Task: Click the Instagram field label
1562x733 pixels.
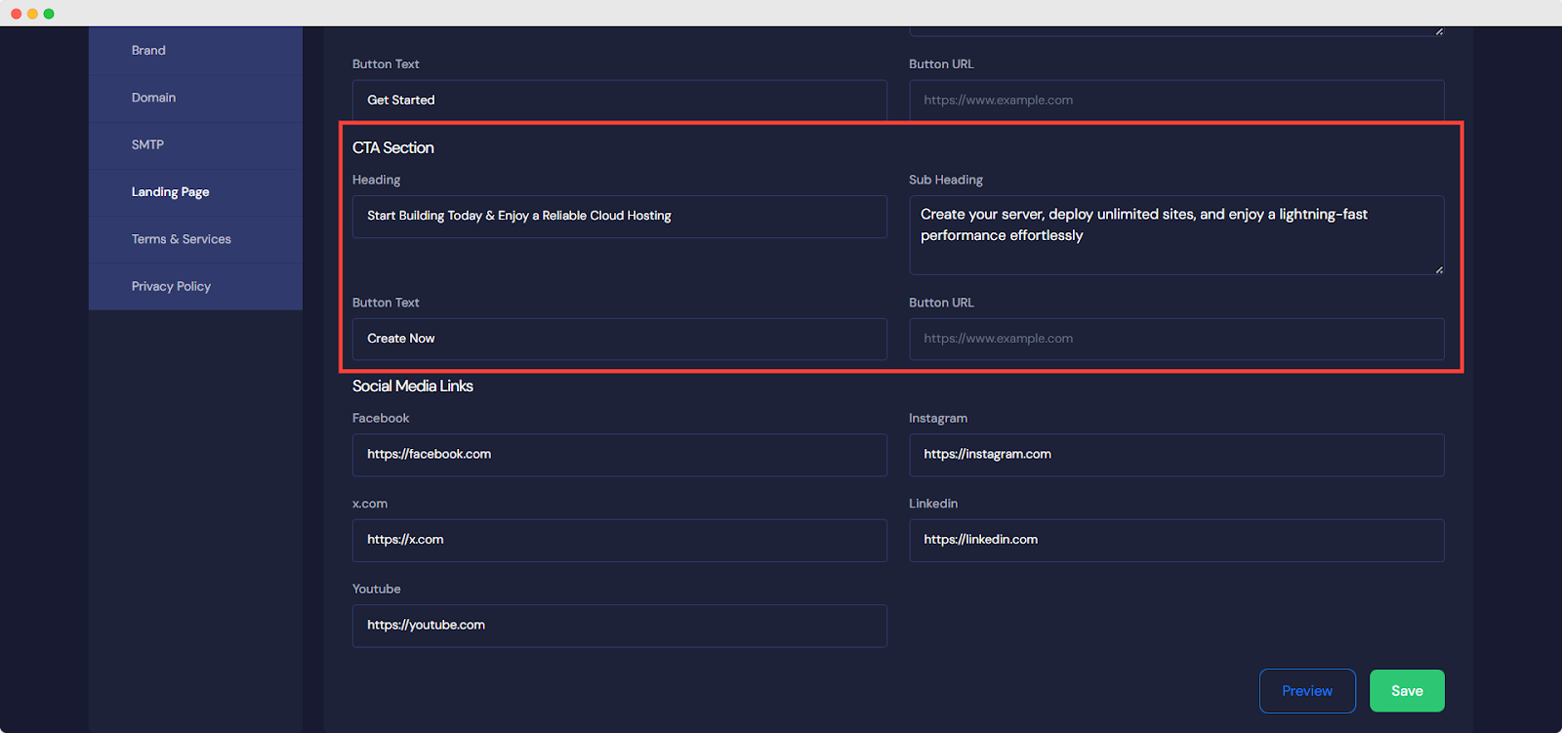Action: tap(938, 418)
